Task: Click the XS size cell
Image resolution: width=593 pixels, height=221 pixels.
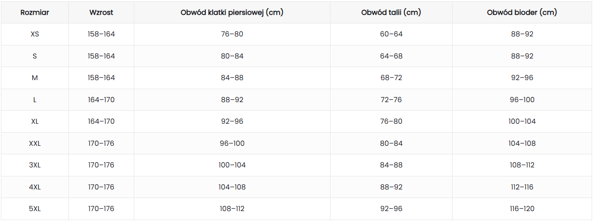Action: click(x=35, y=34)
